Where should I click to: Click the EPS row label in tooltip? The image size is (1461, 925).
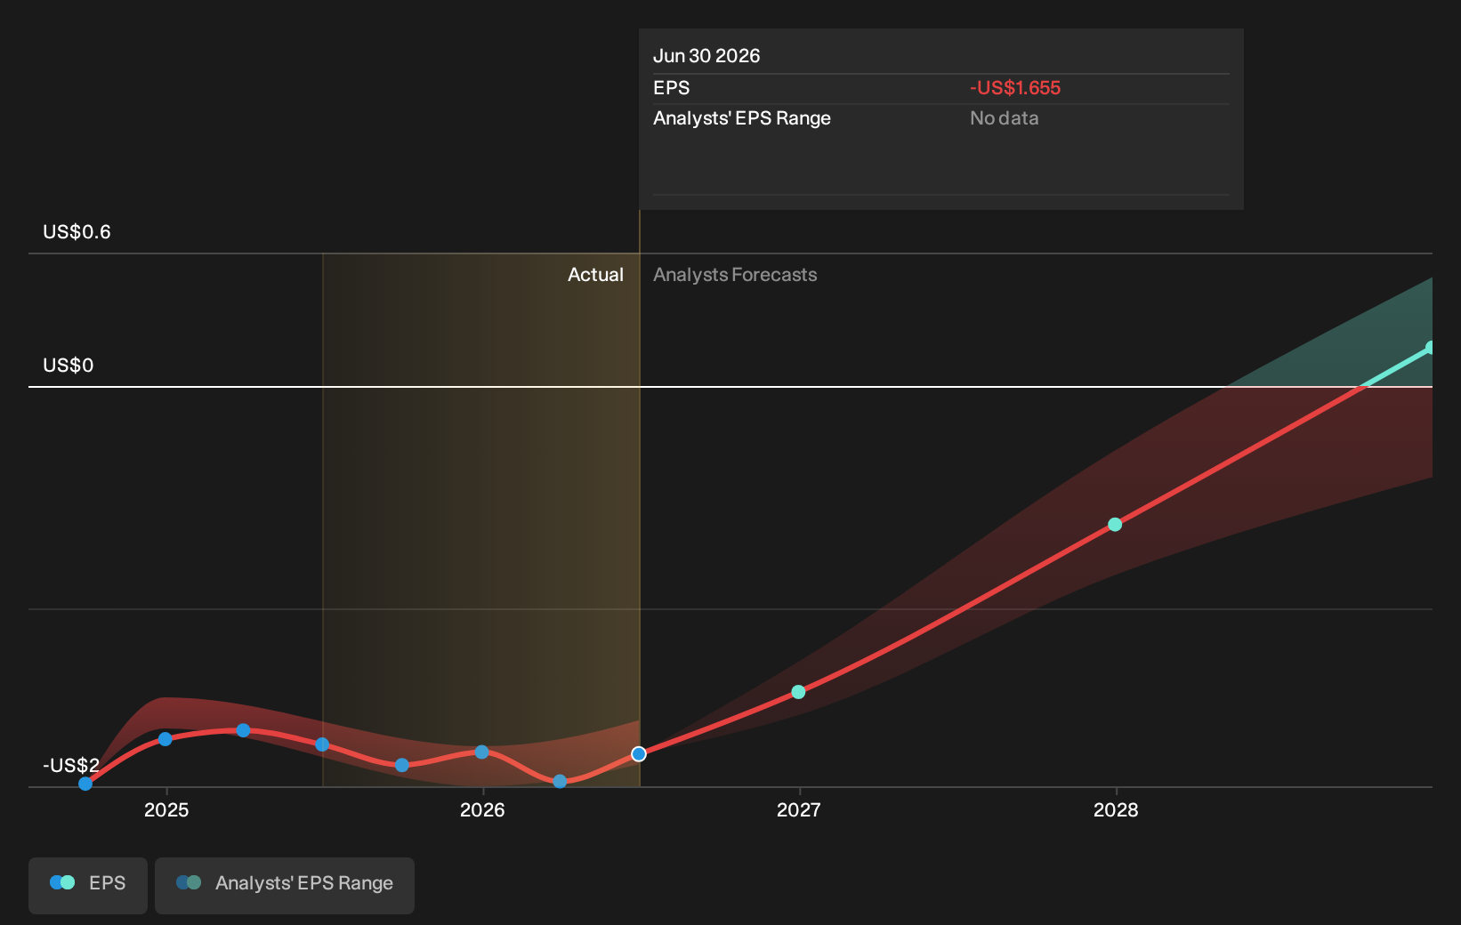pos(671,88)
